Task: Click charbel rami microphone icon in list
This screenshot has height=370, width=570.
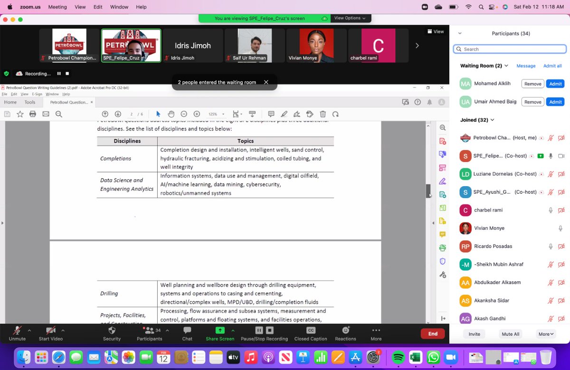Action: pyautogui.click(x=551, y=210)
